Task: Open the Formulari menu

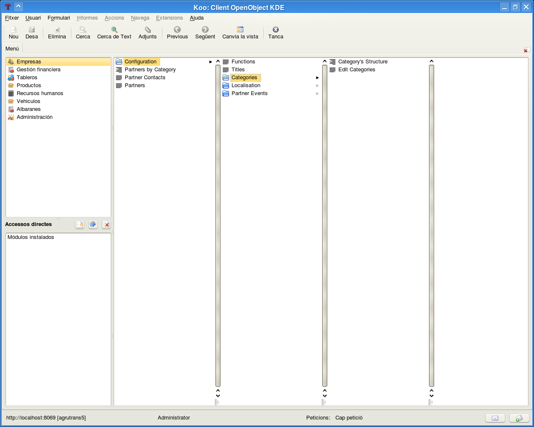Action: pos(59,18)
